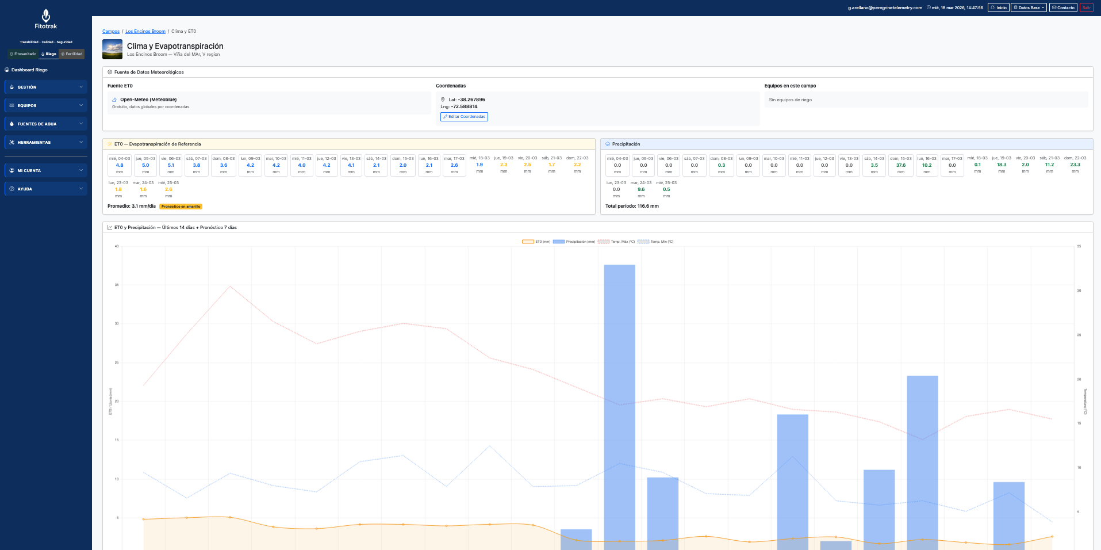Screen dimensions: 1101x550
Task: Click the Fitotrak leaf logo
Action: (46, 16)
